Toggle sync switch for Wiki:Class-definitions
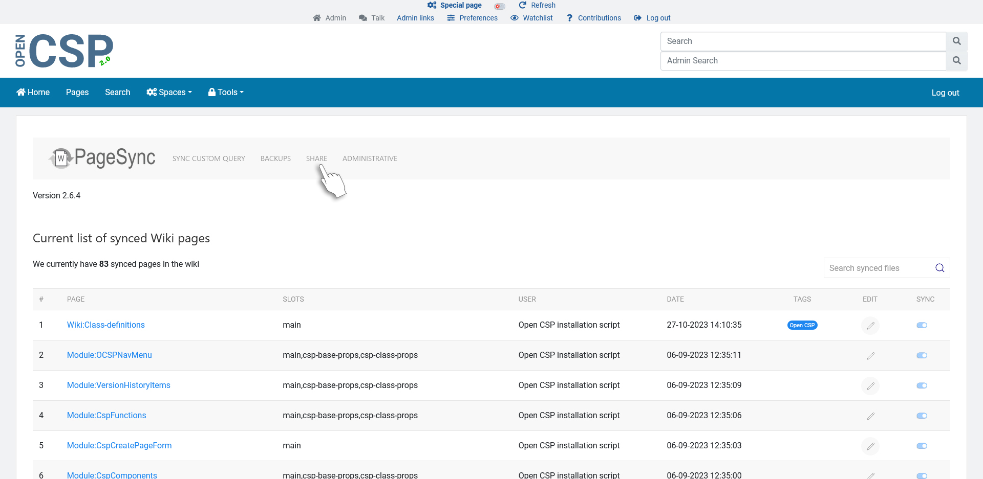 pyautogui.click(x=922, y=326)
